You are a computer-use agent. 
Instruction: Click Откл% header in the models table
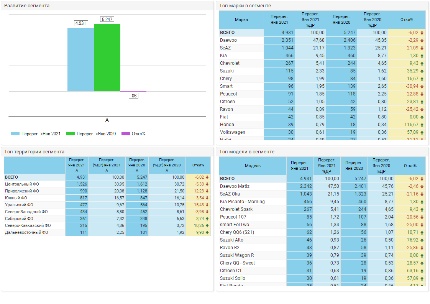click(x=410, y=166)
